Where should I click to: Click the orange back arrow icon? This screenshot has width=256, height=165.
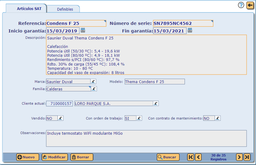tap(250, 5)
